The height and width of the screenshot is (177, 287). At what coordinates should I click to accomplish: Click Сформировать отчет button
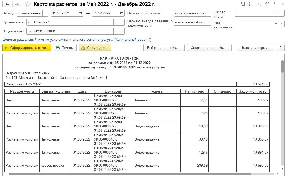click(27, 48)
